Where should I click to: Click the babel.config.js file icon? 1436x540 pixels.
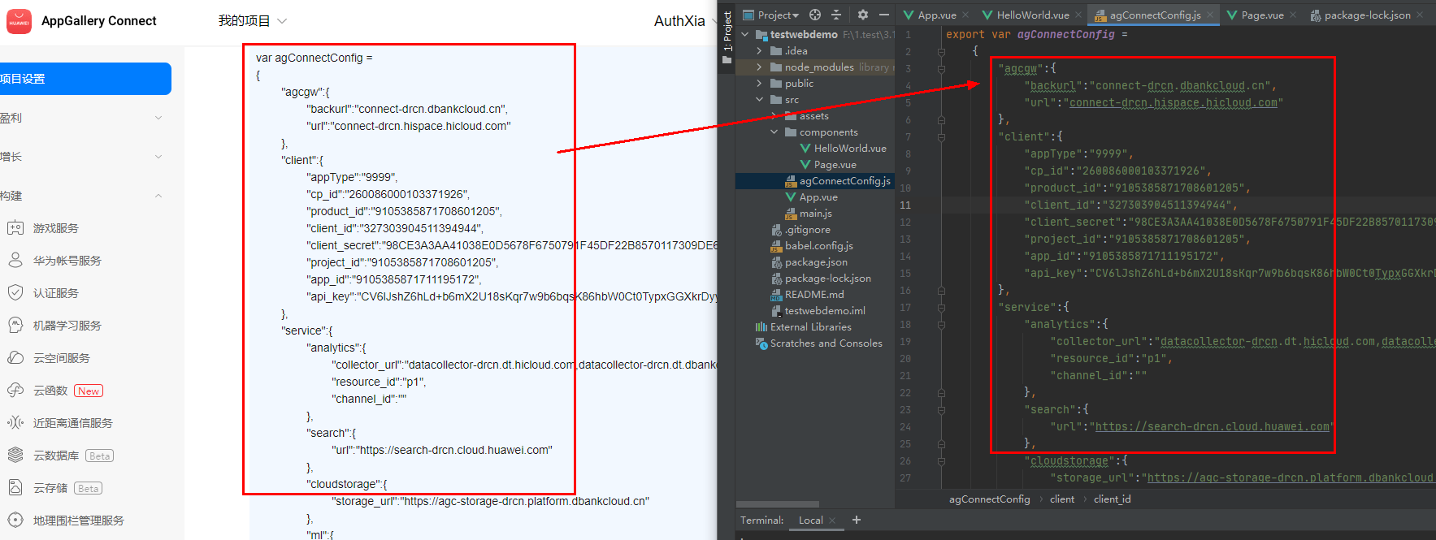point(776,246)
